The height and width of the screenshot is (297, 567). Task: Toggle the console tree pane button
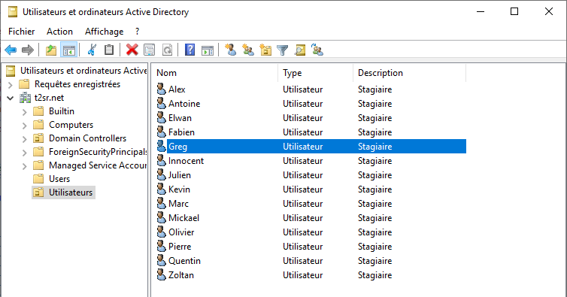click(68, 50)
